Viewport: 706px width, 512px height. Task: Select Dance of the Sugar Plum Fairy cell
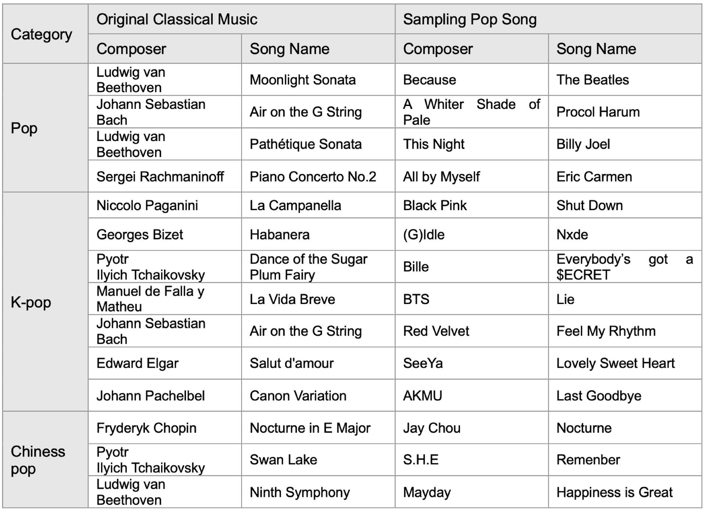[318, 267]
